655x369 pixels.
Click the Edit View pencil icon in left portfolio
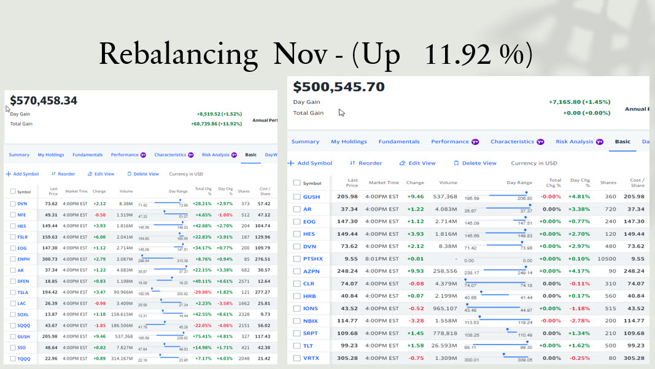[90, 174]
